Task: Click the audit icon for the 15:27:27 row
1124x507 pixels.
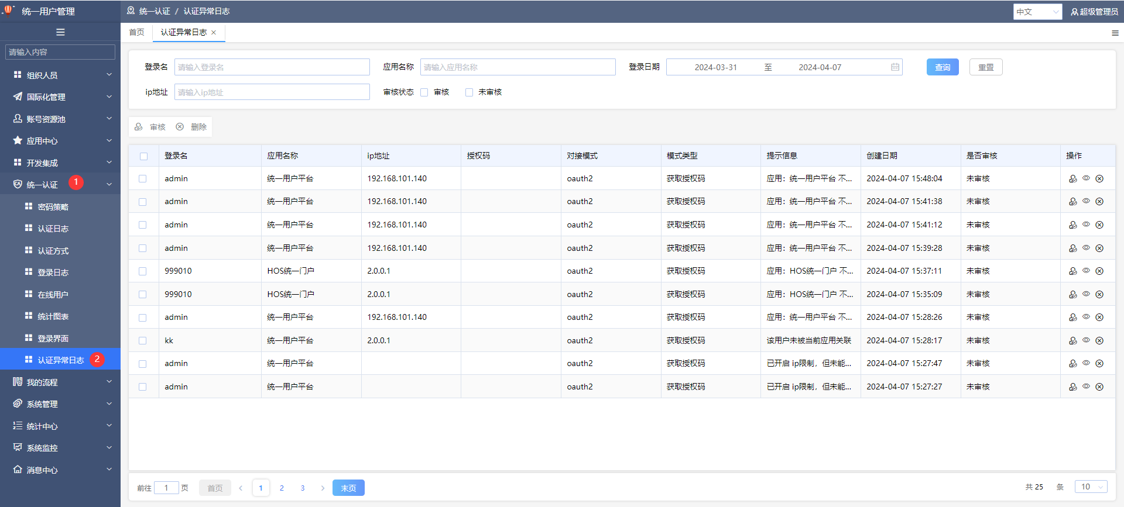Action: pyautogui.click(x=1072, y=387)
